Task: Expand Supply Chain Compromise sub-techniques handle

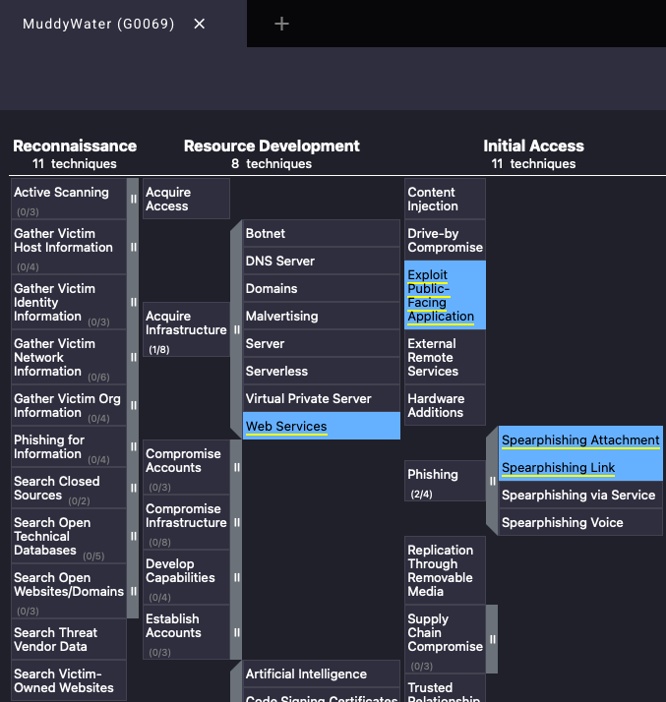Action: click(x=493, y=639)
